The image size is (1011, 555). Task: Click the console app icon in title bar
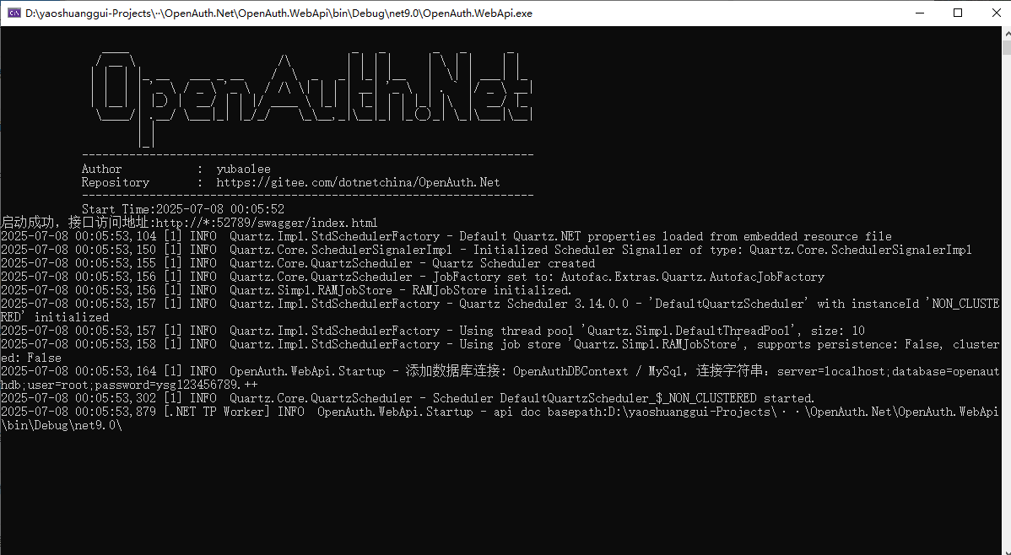(14, 13)
